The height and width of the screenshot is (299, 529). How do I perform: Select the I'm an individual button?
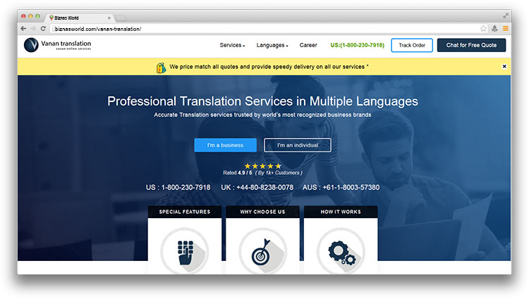tap(298, 145)
